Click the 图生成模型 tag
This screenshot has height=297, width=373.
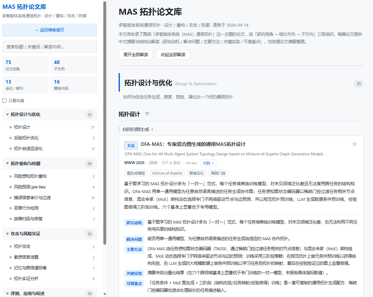point(136,173)
